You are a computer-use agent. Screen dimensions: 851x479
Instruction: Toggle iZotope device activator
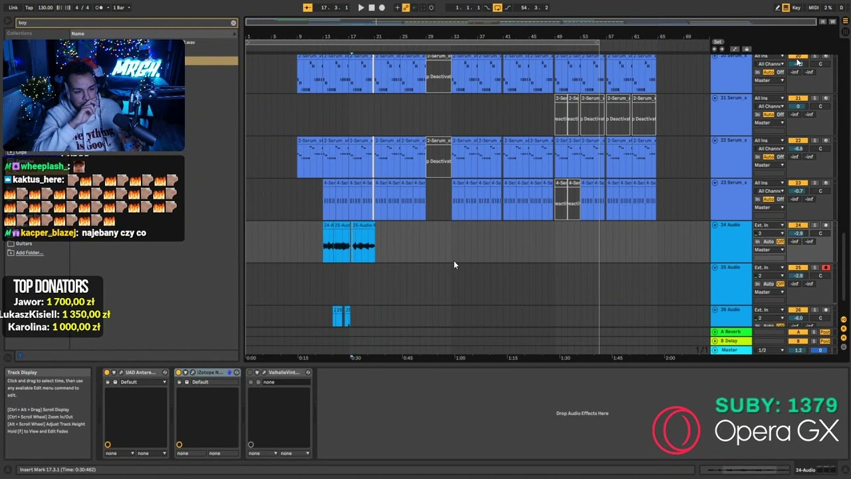pyautogui.click(x=179, y=373)
